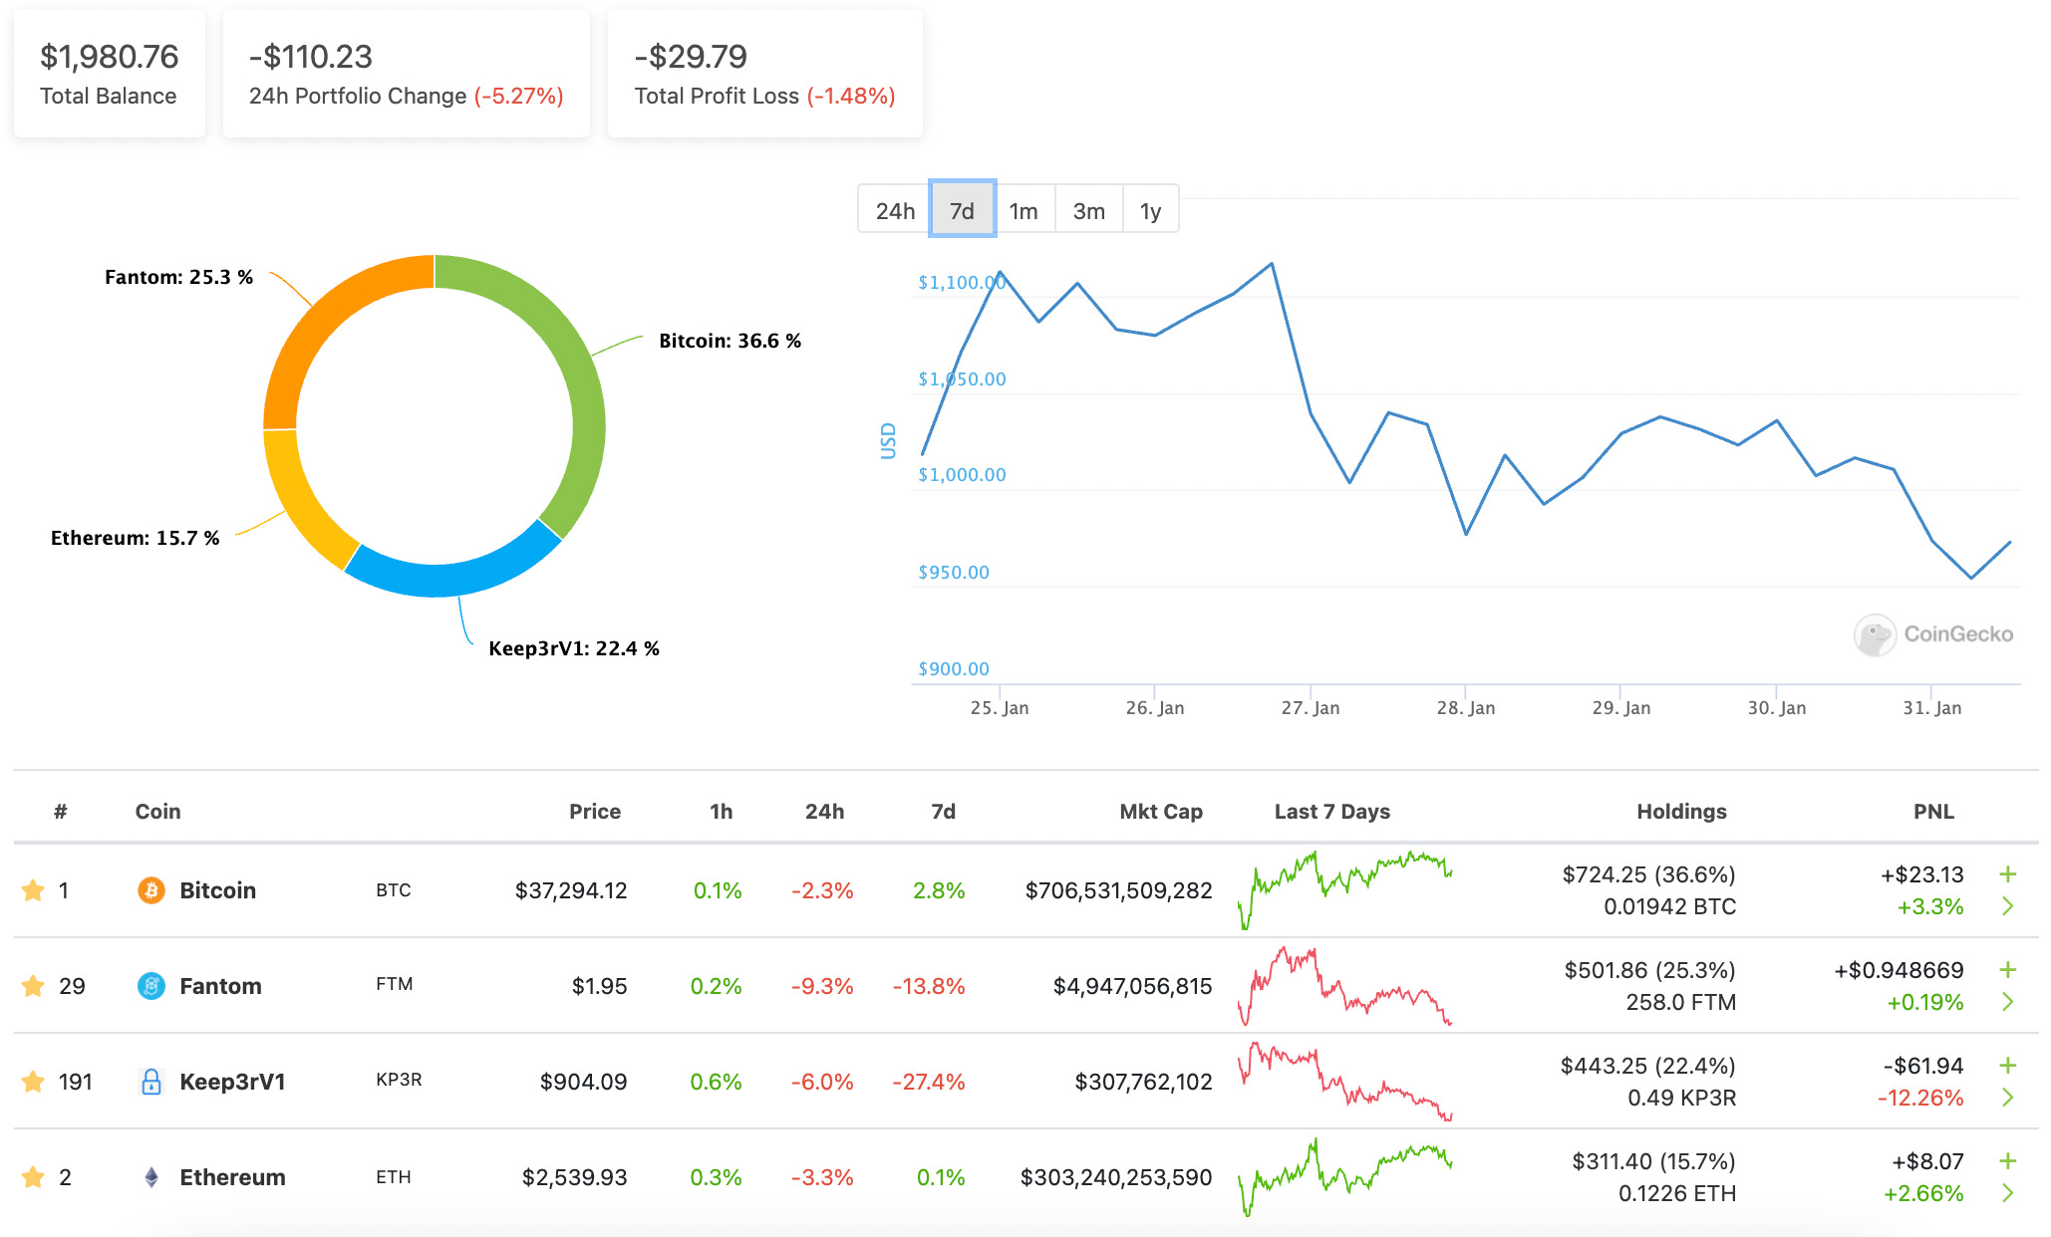Screen dimensions: 2051x1237
Task: Click the 24h Portfolio Change card
Action: click(x=407, y=74)
